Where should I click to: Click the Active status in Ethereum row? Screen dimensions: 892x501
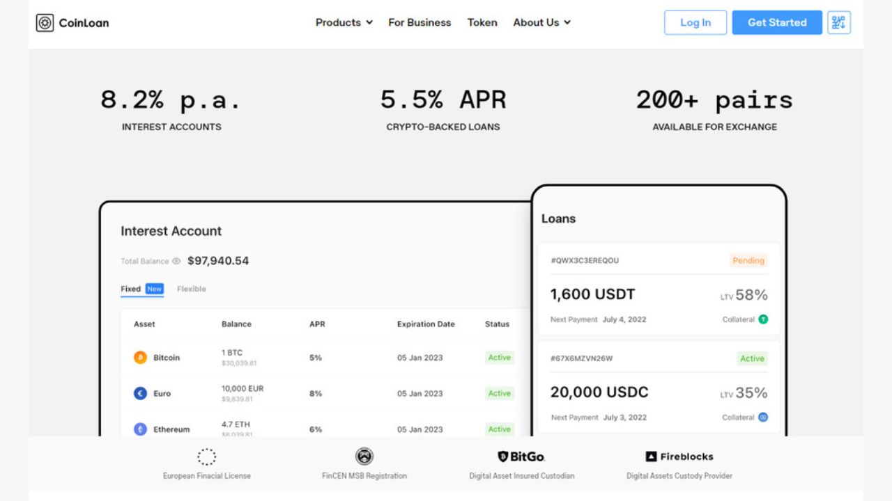click(x=500, y=429)
